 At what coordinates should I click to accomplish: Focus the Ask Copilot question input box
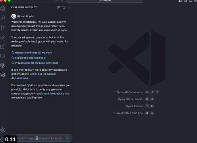tap(40, 138)
